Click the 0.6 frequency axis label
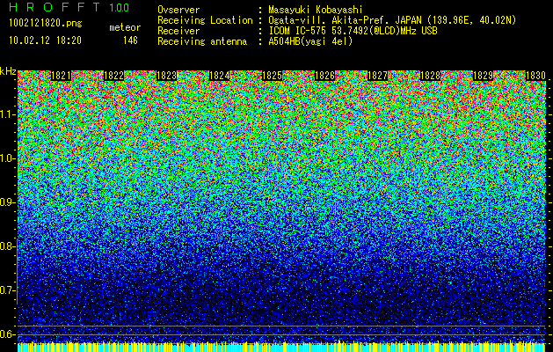 [7, 334]
